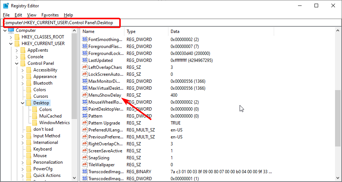Expand the AppEvents key
The width and height of the screenshot is (342, 182).
coord(17,50)
